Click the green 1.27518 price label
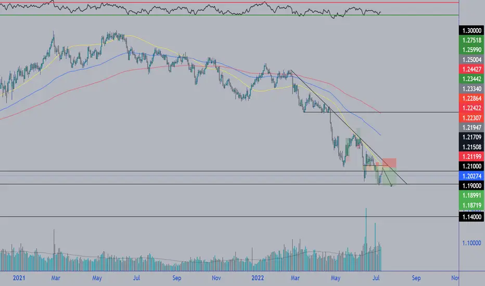Image resolution: width=485 pixels, height=286 pixels. click(x=471, y=40)
